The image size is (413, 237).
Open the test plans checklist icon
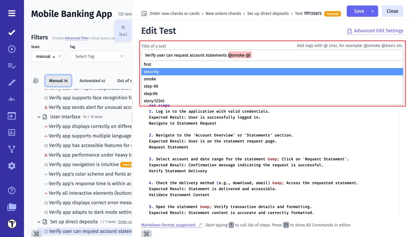pos(12,66)
